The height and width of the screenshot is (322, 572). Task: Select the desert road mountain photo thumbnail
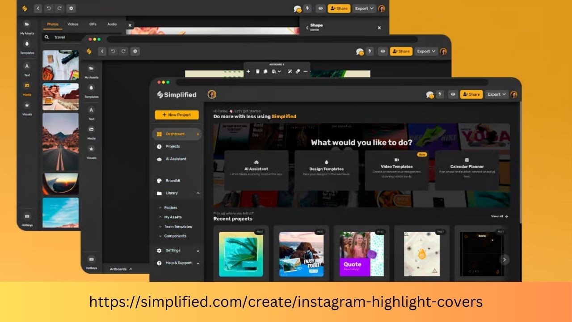pos(60,141)
